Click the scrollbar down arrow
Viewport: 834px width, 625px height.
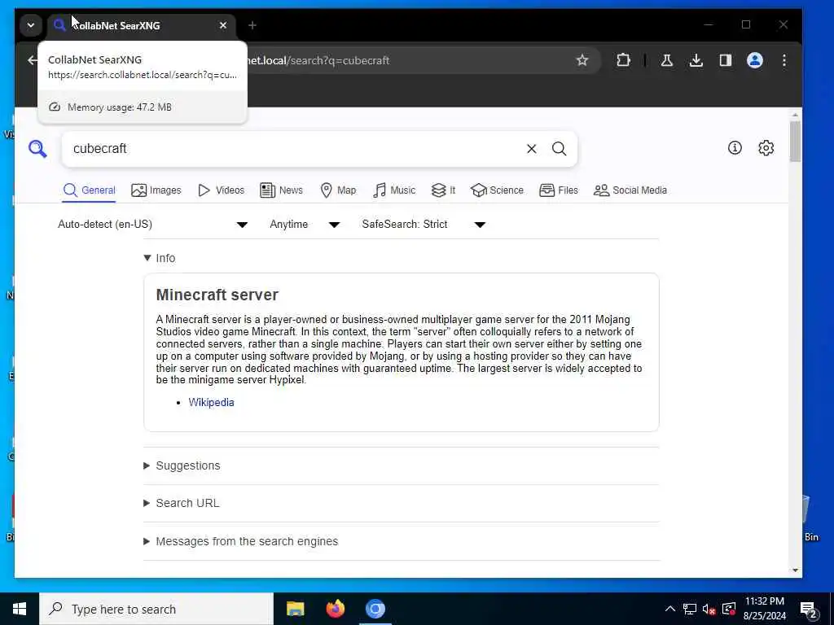795,570
